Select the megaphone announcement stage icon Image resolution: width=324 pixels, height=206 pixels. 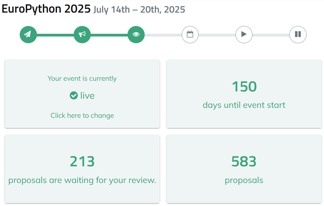pos(82,35)
